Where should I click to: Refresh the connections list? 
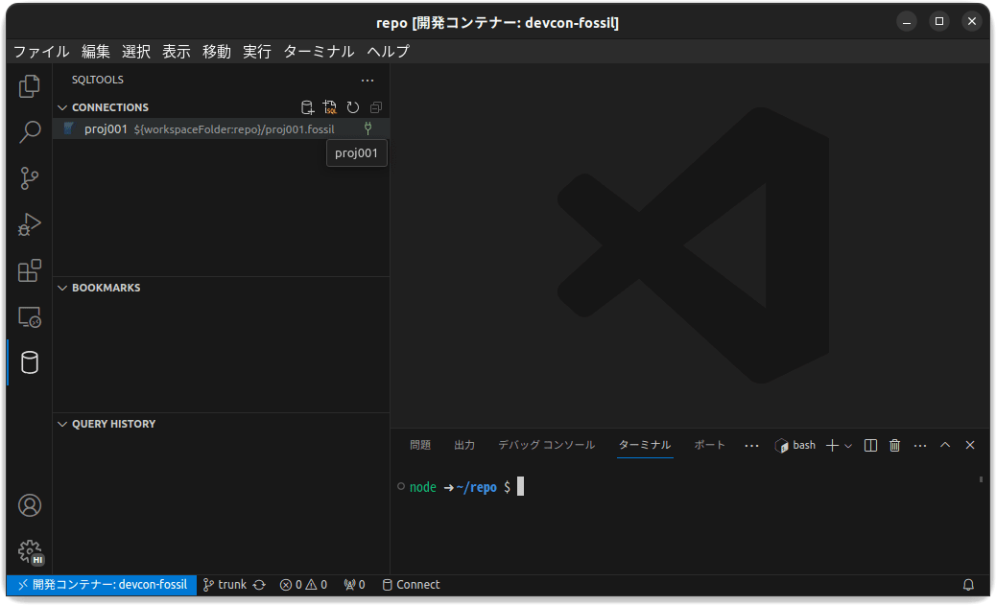pyautogui.click(x=352, y=107)
